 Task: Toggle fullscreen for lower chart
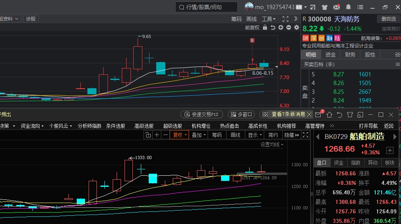coord(305,135)
